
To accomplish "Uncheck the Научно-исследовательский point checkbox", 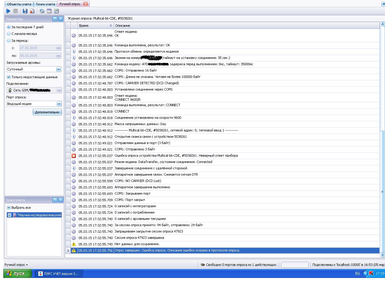I will click(x=10, y=215).
